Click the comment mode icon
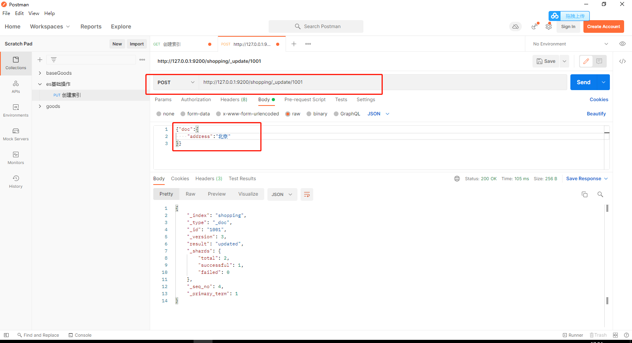This screenshot has width=632, height=343. (x=599, y=61)
